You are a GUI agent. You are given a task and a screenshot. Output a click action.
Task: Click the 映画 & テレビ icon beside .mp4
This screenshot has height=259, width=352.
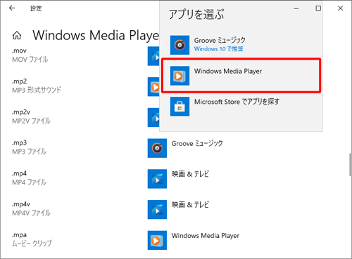(157, 179)
